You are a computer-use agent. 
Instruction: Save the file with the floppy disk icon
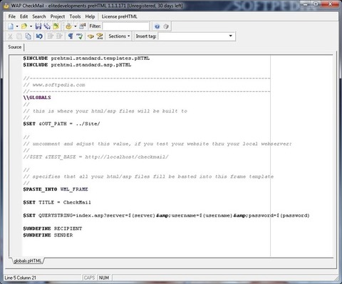38,26
